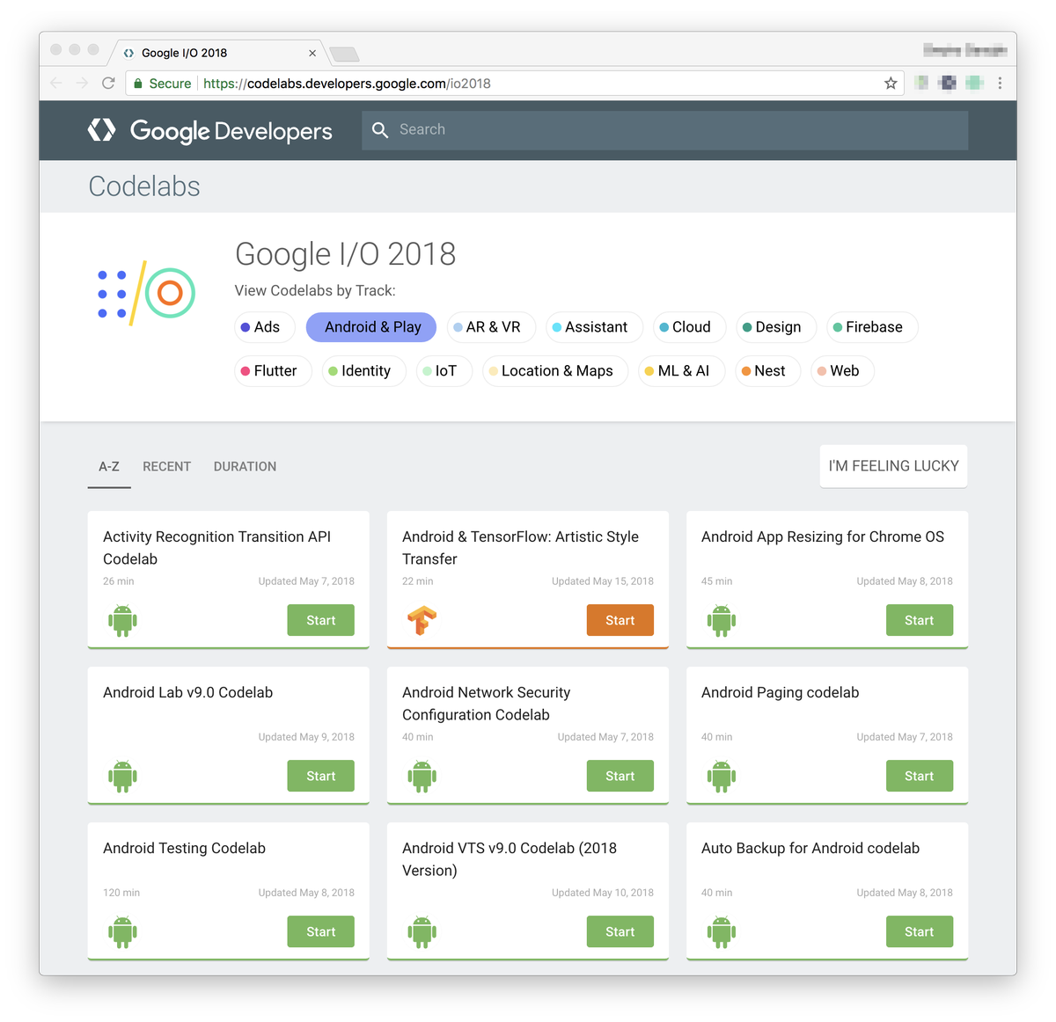The image size is (1056, 1022).
Task: Click Android icon on Android Paging card
Action: coord(721,777)
